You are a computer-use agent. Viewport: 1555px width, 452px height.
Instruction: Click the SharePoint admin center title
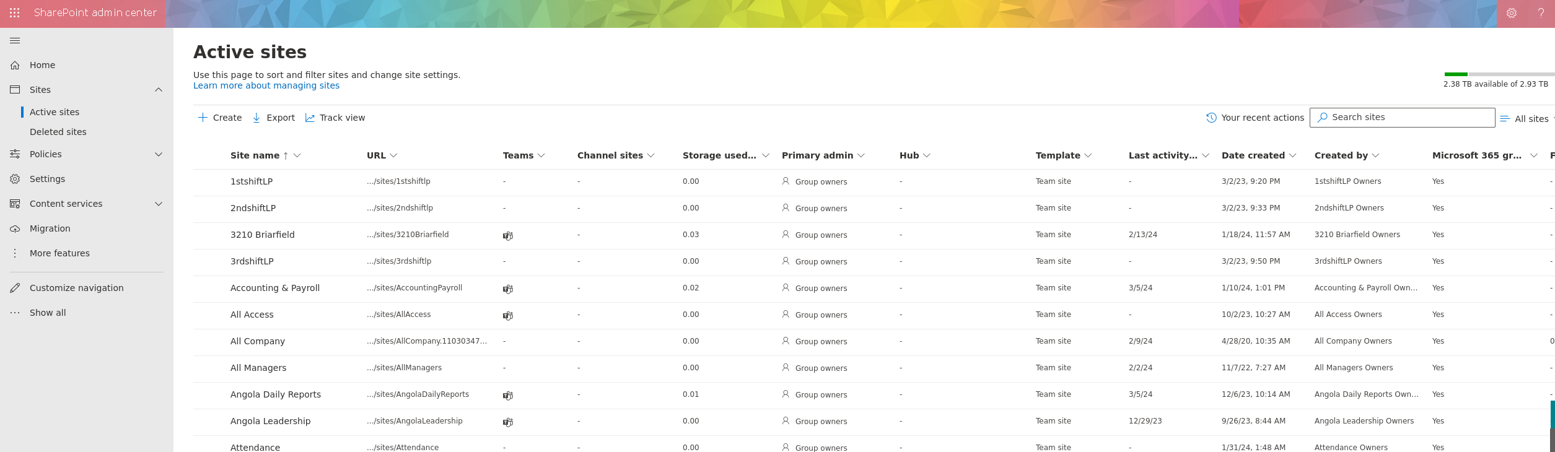95,13
